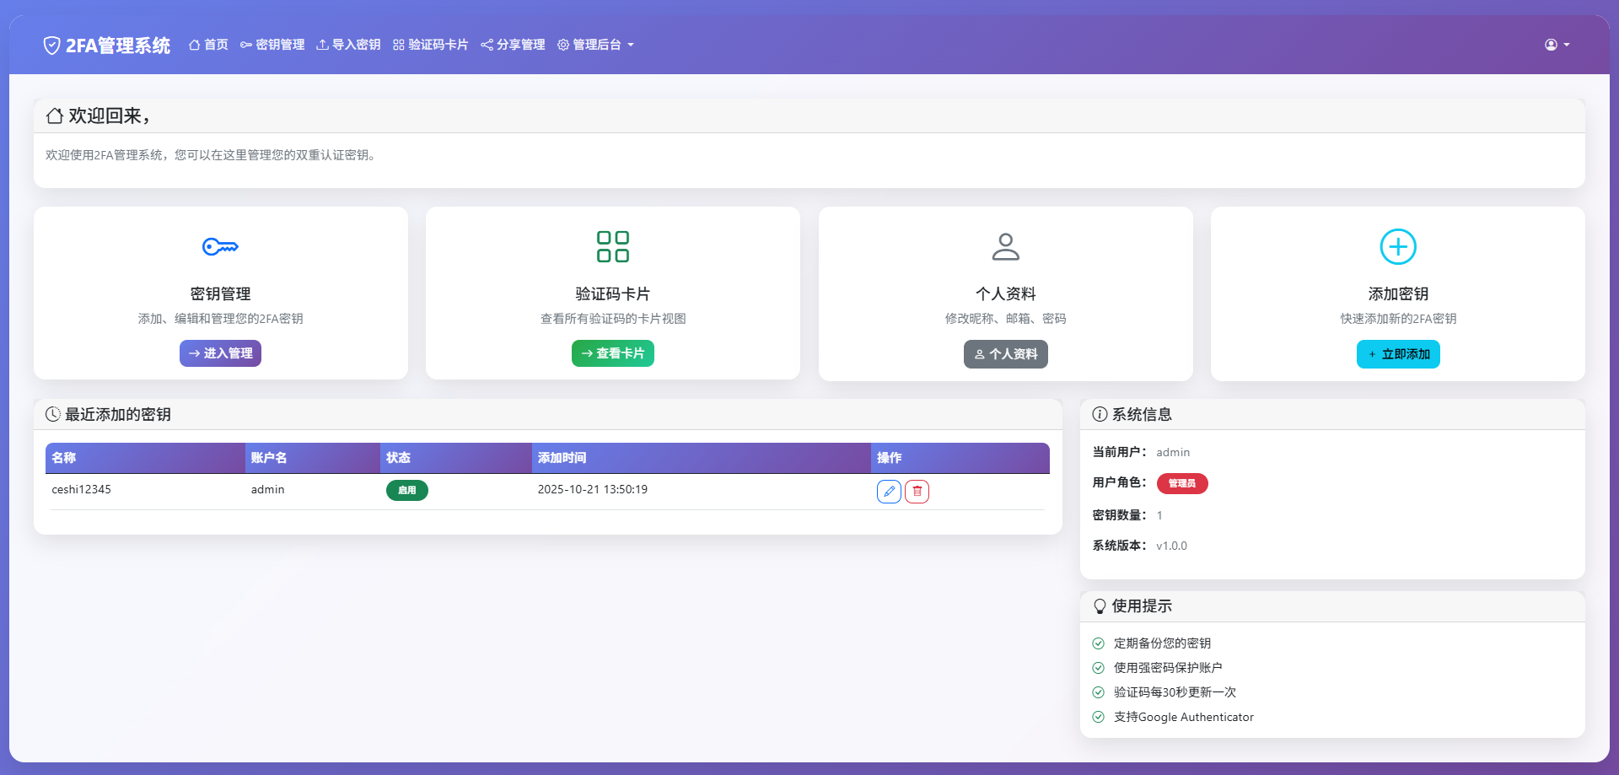Open the edit pencil icon for ceshi12345

[888, 491]
